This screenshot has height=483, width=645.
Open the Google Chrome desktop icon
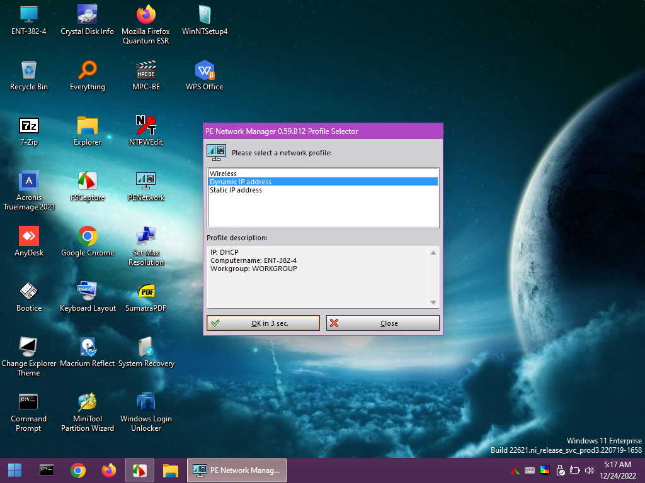tap(87, 241)
